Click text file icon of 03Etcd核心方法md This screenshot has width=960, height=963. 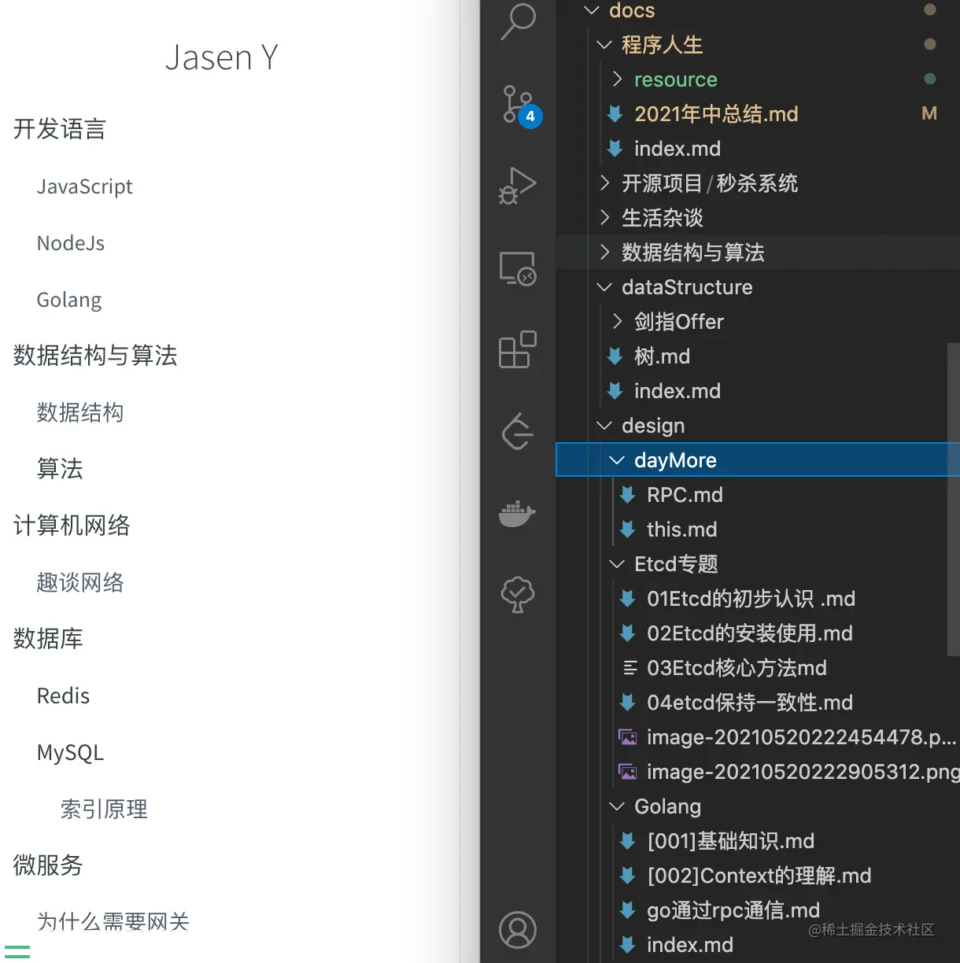(630, 668)
